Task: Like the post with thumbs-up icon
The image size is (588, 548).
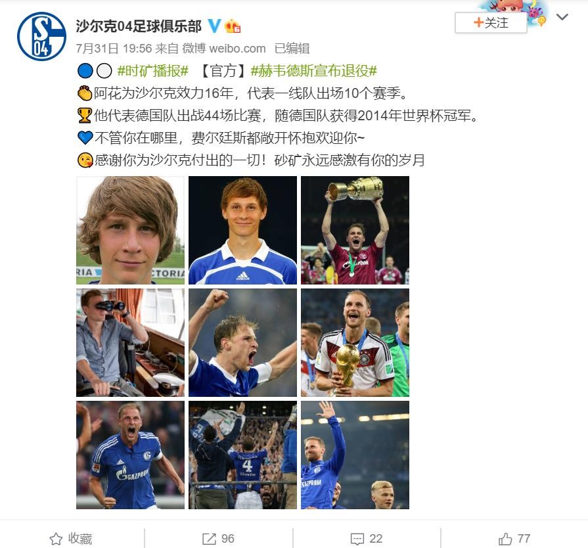Action: coord(505,539)
